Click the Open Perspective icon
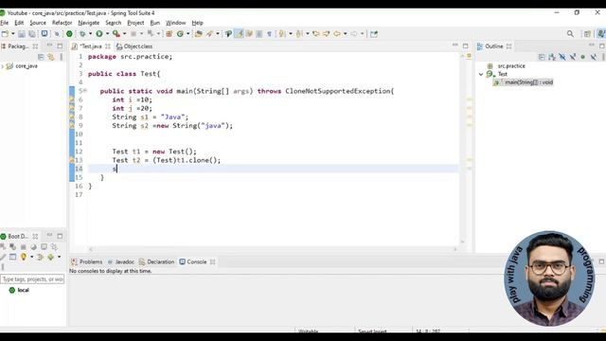The height and width of the screenshot is (341, 606). pyautogui.click(x=587, y=34)
